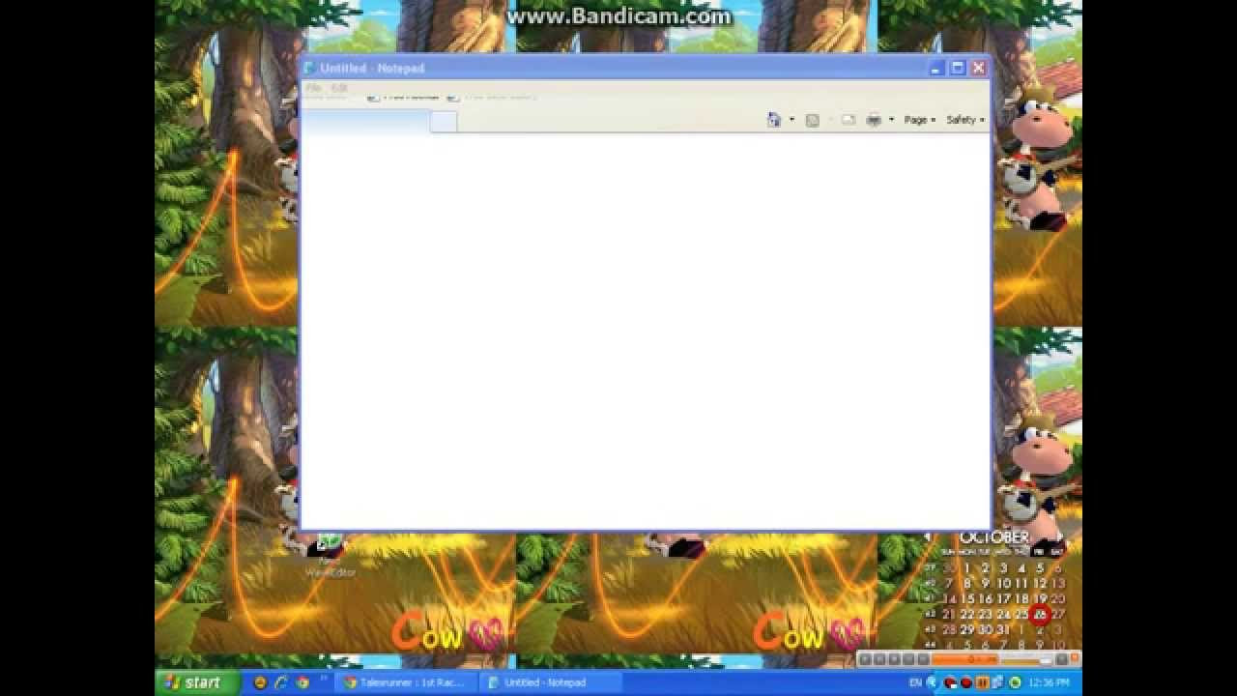Click the small new tab button

[444, 121]
